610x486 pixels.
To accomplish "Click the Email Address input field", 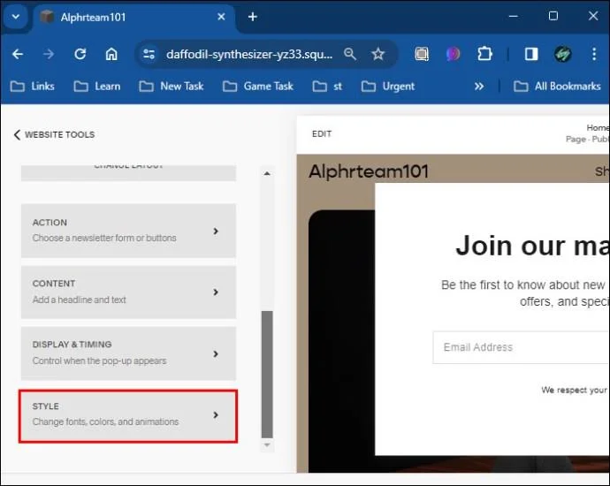I will (x=521, y=347).
